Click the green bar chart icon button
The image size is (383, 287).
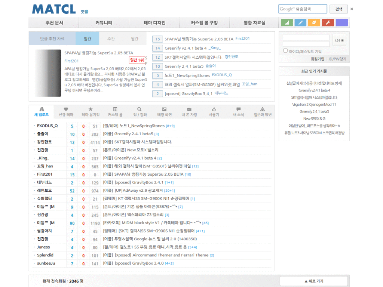(x=287, y=23)
